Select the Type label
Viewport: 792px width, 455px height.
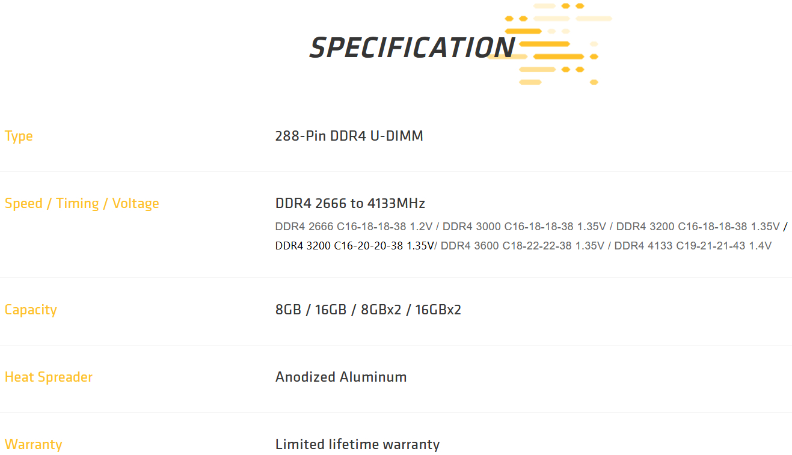coord(19,136)
